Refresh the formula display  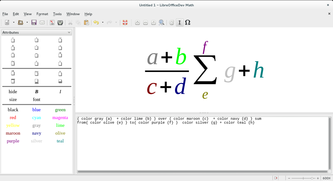[x=171, y=22]
